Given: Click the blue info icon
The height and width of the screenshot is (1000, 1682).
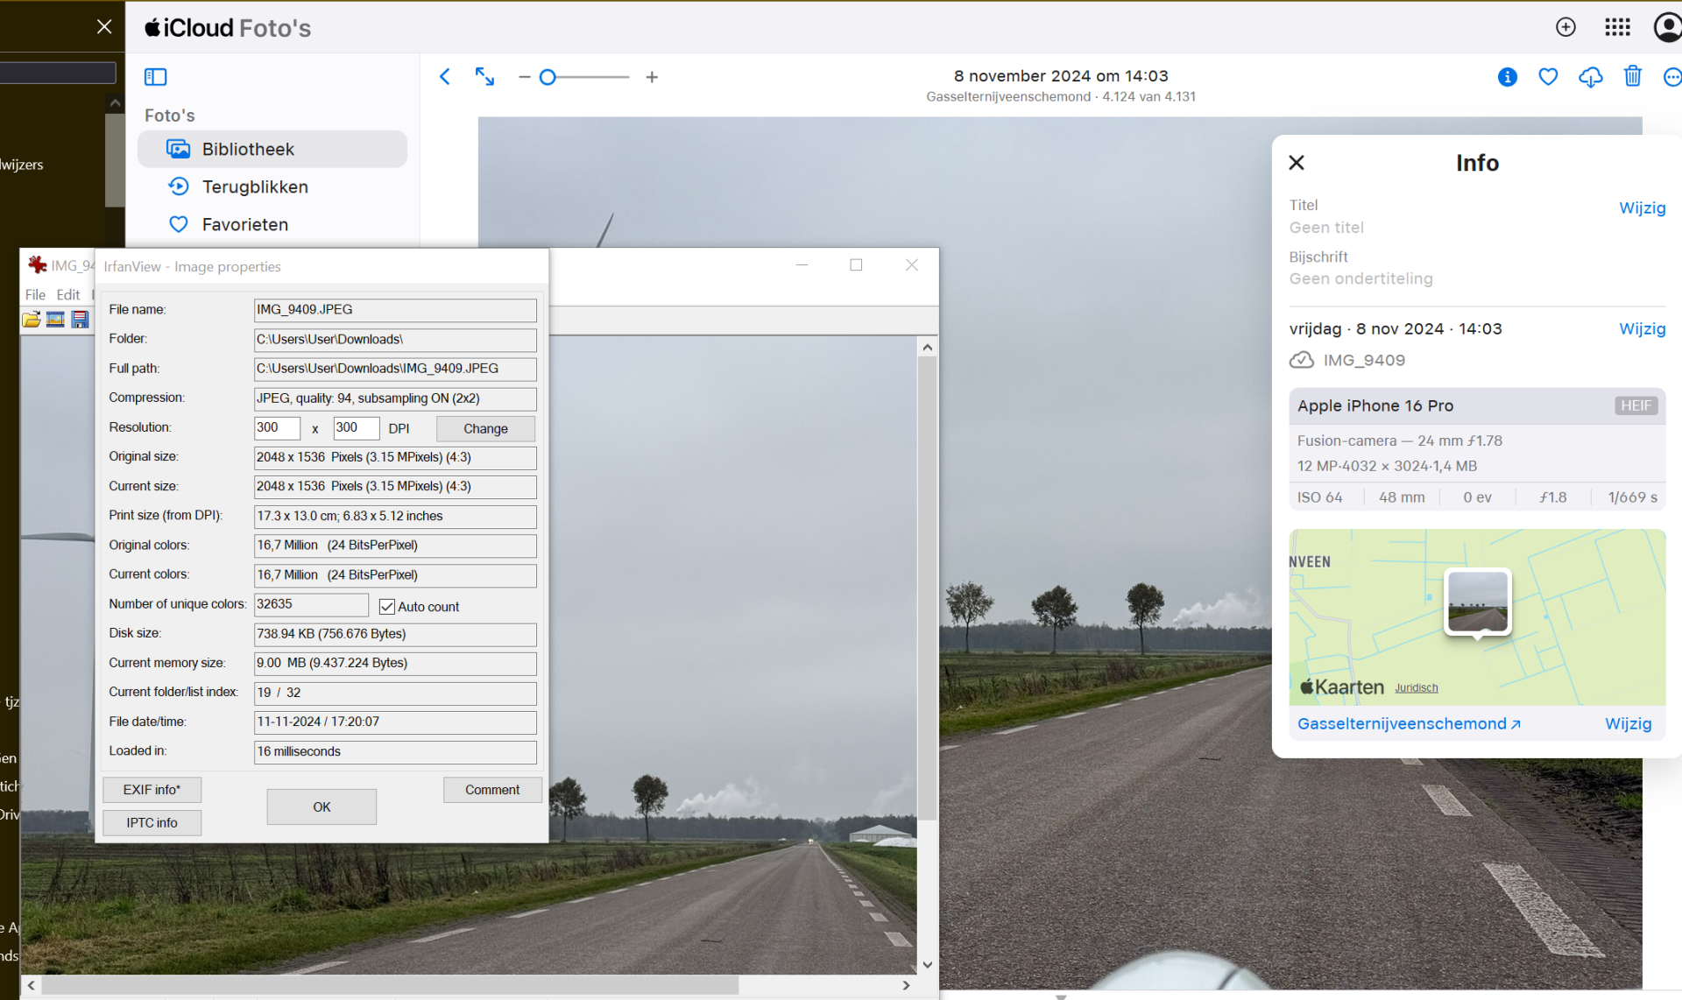Looking at the screenshot, I should (x=1507, y=77).
